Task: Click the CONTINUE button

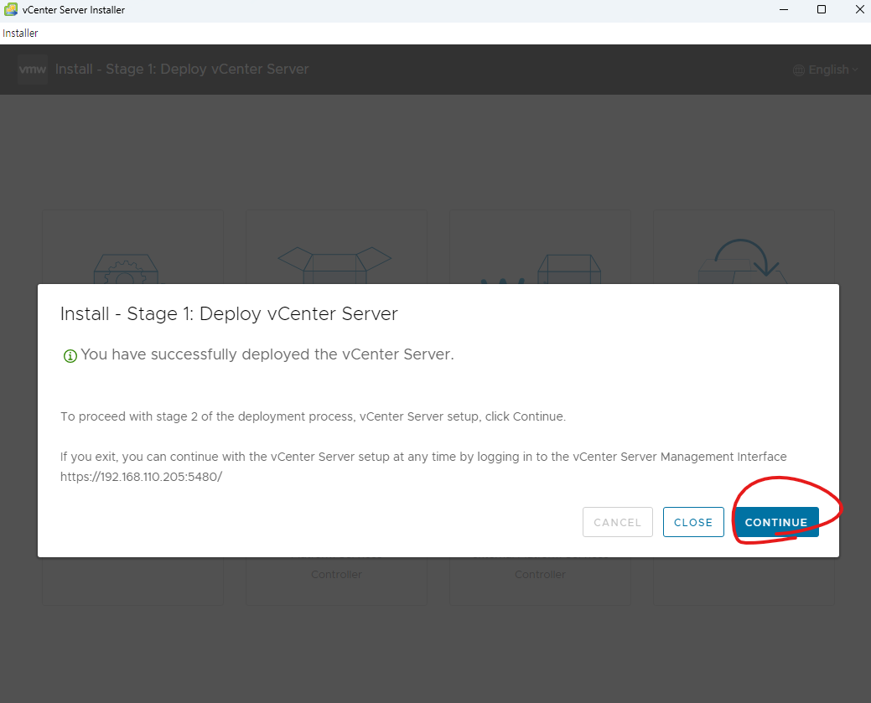Action: pyautogui.click(x=776, y=522)
